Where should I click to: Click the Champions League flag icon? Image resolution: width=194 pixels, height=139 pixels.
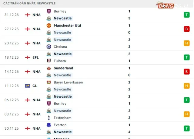28,86
